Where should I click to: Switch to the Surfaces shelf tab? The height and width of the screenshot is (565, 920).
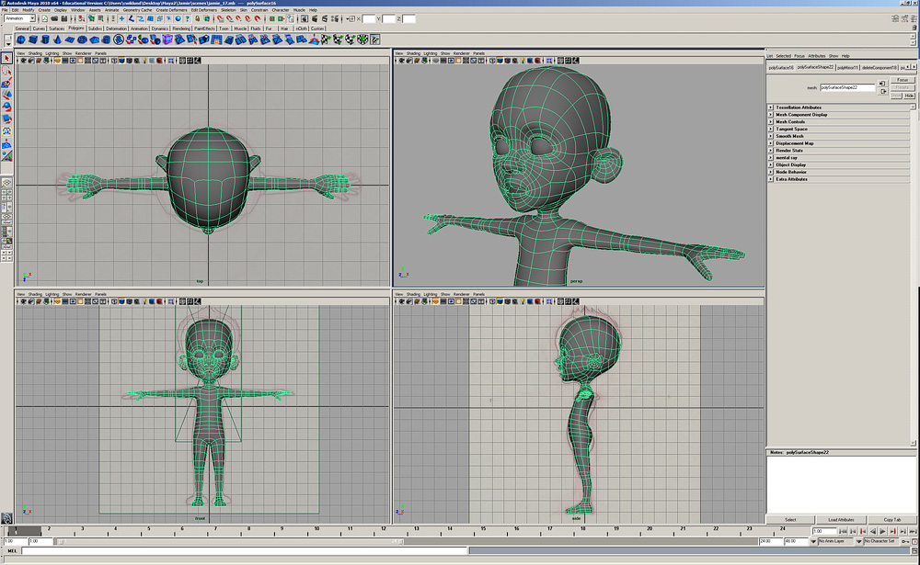pyautogui.click(x=56, y=28)
